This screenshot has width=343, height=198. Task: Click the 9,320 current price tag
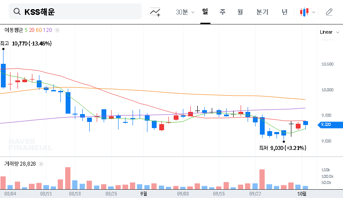[325, 125]
